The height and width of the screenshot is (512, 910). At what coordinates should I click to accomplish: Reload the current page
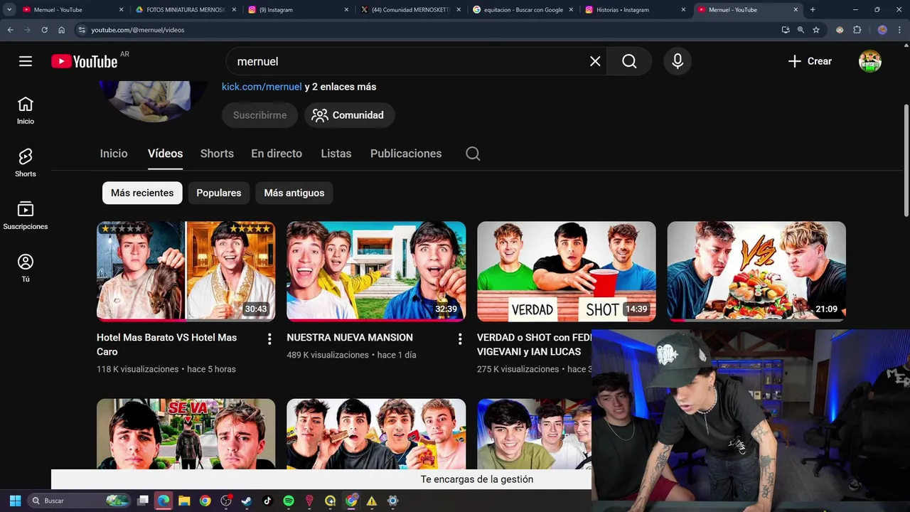pyautogui.click(x=44, y=30)
